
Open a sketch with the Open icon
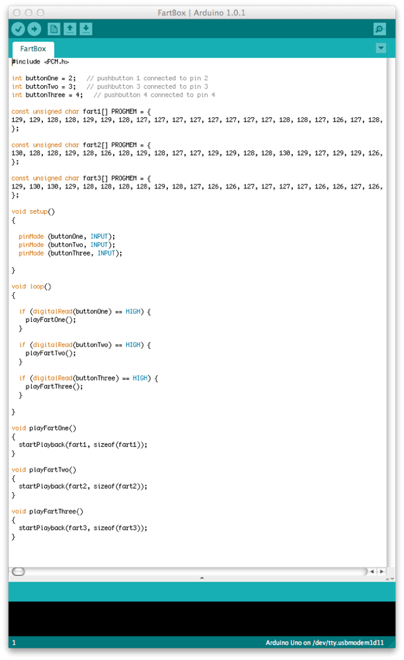[x=70, y=29]
